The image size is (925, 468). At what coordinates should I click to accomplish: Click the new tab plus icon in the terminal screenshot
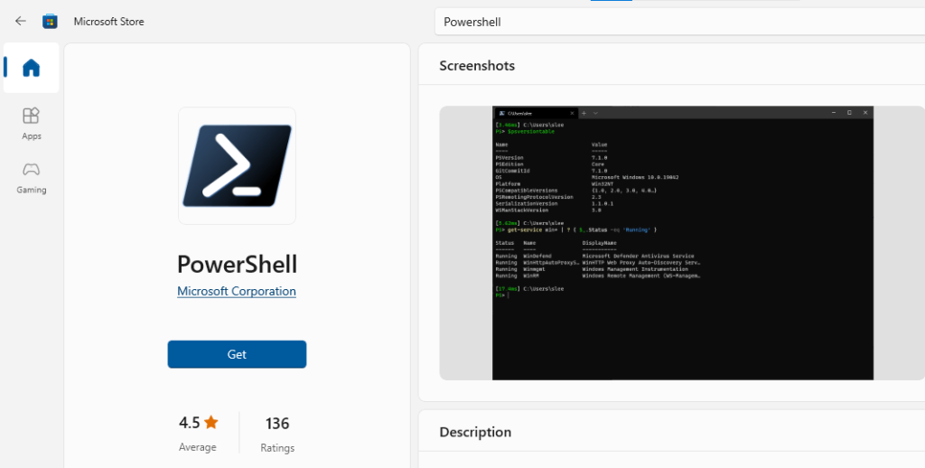[584, 113]
